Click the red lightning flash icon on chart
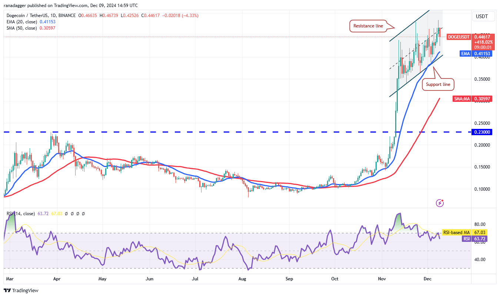This screenshot has height=297, width=500. tap(440, 203)
